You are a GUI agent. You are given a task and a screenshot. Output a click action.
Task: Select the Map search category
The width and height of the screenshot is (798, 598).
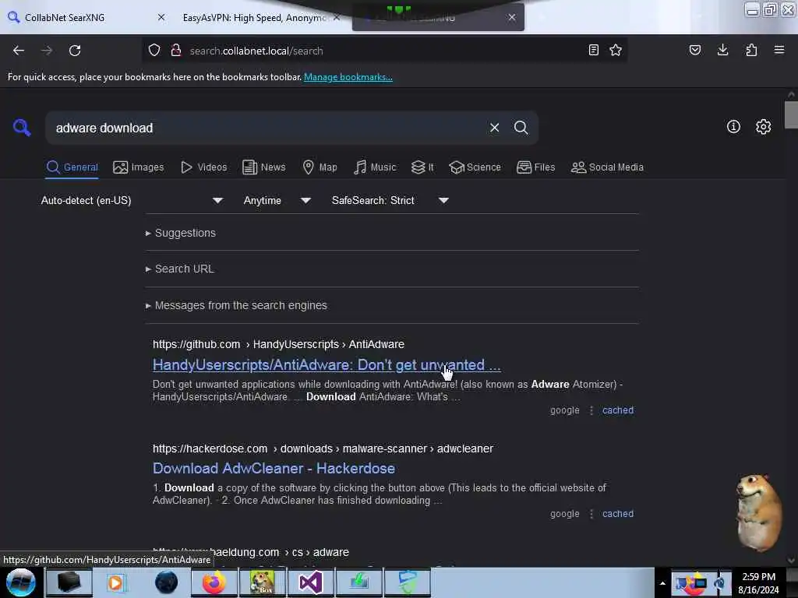[x=320, y=167]
